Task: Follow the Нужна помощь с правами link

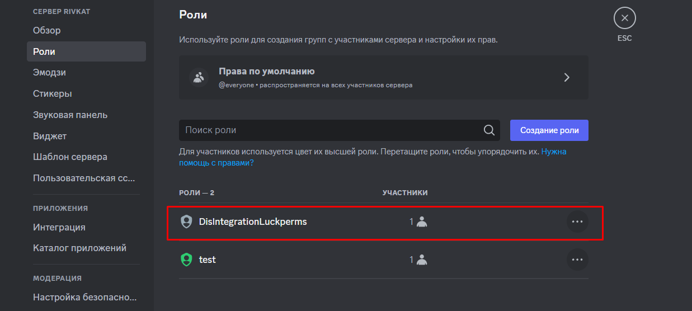Action: tap(373, 157)
